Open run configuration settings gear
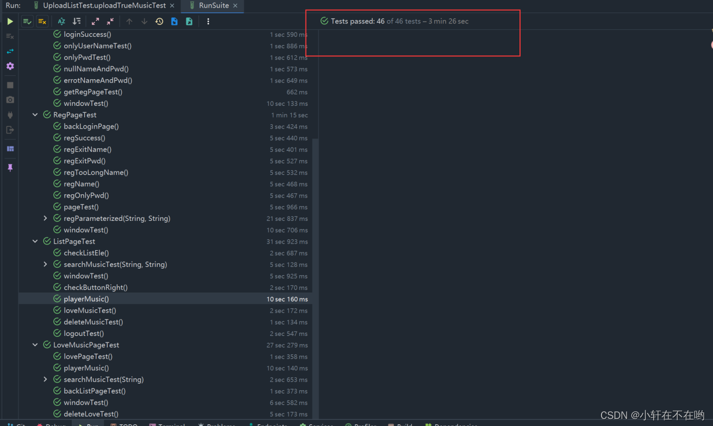Viewport: 713px width, 426px height. click(10, 66)
